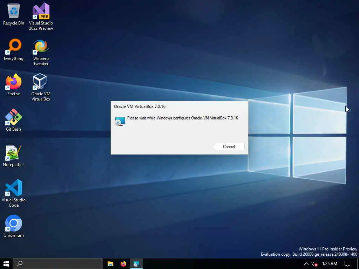Select the Chromium desktop shortcut
The height and width of the screenshot is (269, 359).
pos(14,226)
